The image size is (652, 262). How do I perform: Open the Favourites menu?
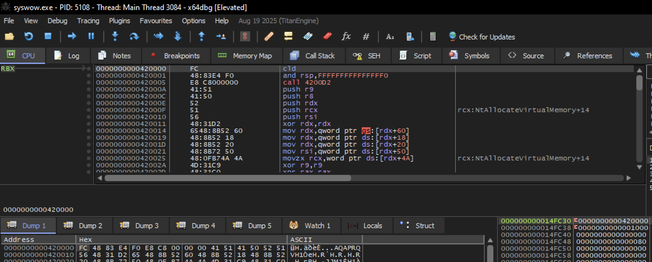156,21
